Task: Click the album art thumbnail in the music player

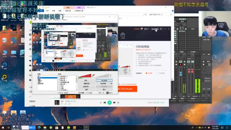Action: point(57,103)
